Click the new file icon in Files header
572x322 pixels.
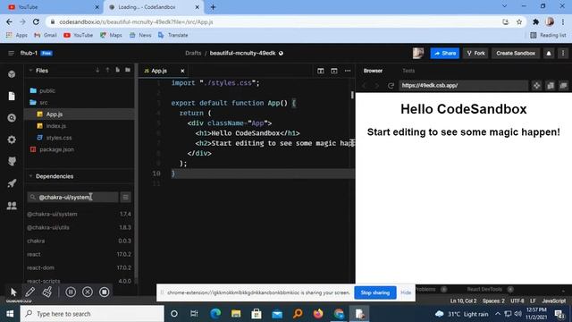pyautogui.click(x=117, y=70)
